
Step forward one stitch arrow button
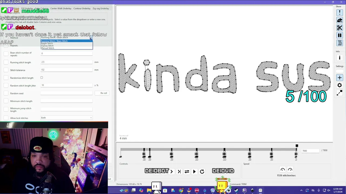[x=171, y=171]
